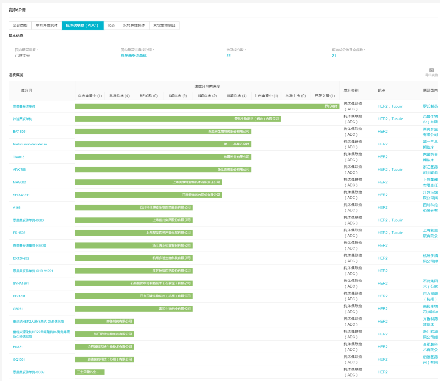This screenshot has height=381, width=440.
Task: Click HER2 target in A166 row
Action: coord(383,207)
